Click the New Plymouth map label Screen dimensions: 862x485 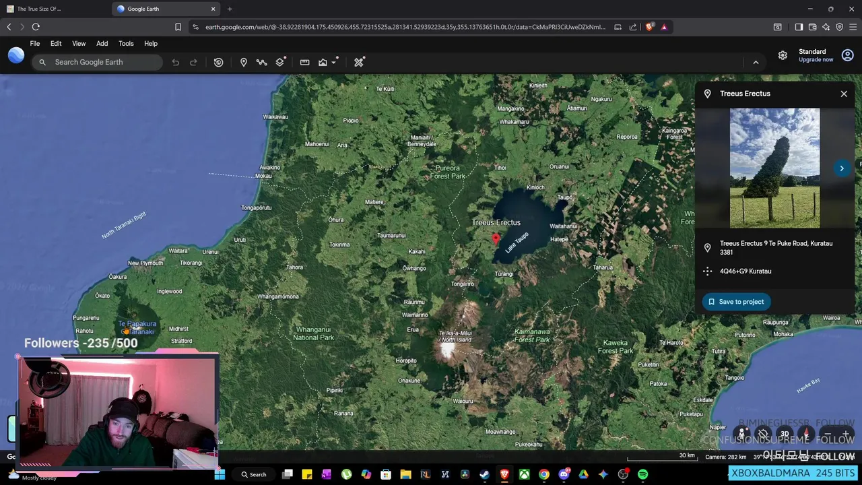(145, 263)
